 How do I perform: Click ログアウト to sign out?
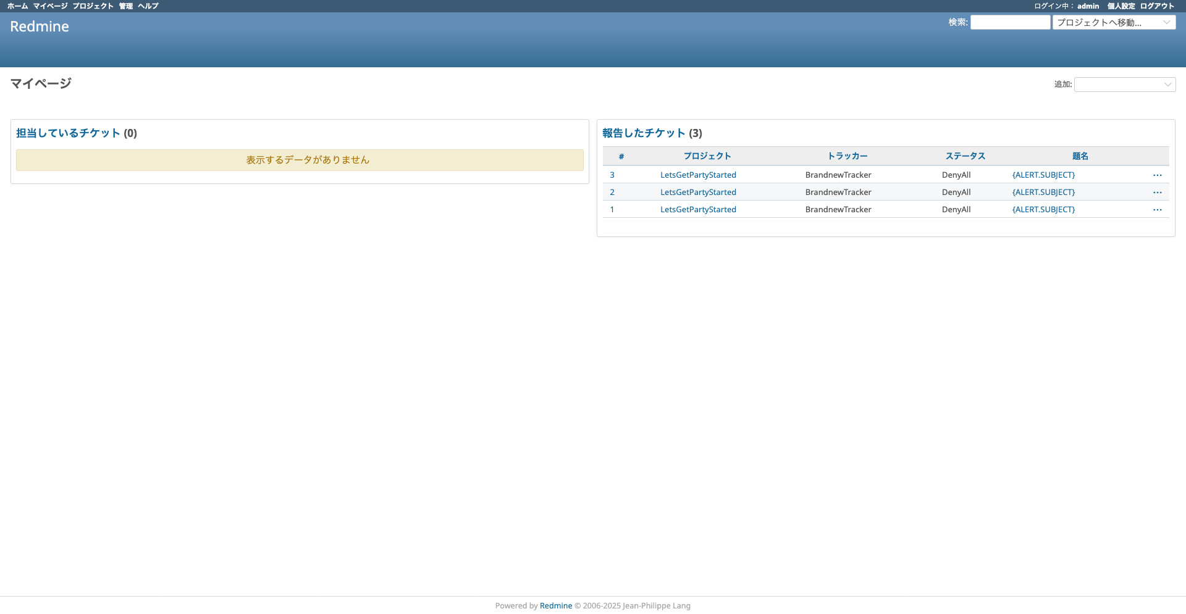1157,6
